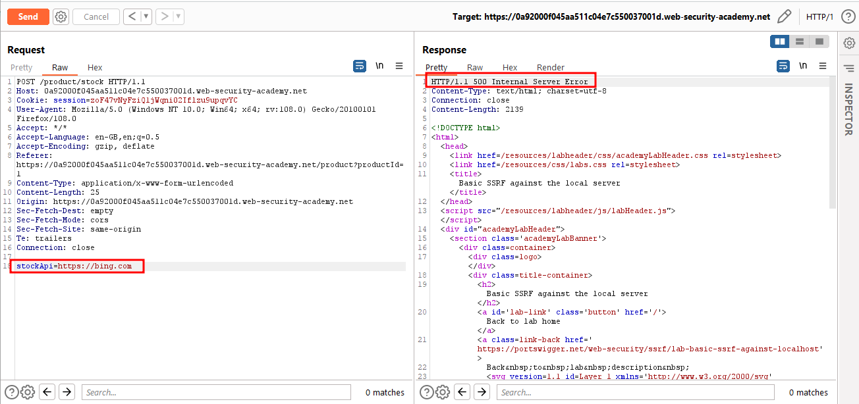Open search settings gear below Response
Screen dimensions: 859x404
[x=443, y=392]
